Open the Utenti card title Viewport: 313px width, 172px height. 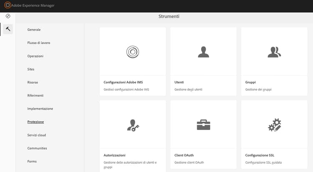click(179, 82)
